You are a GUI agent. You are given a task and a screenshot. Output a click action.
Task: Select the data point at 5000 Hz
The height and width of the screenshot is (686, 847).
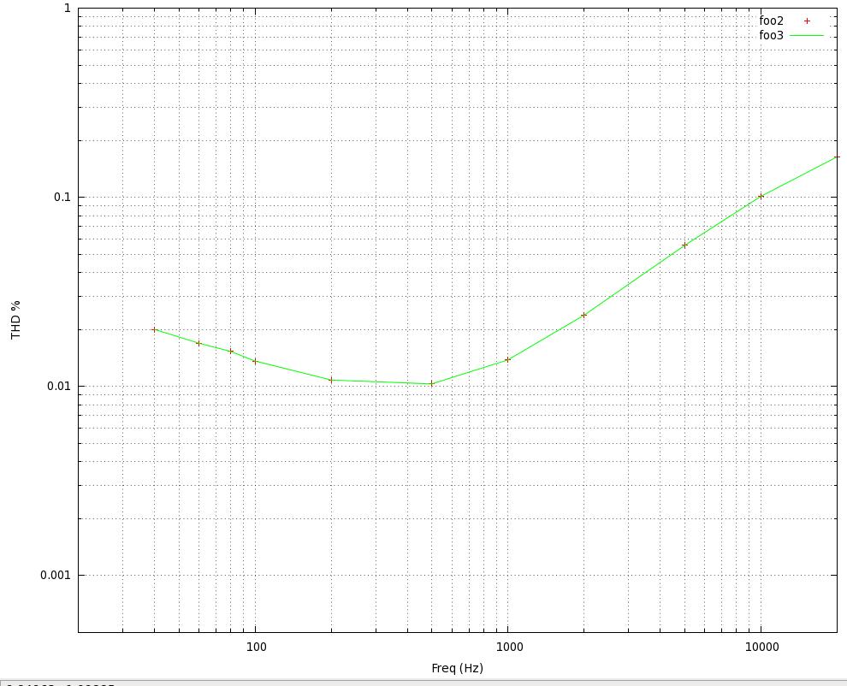[x=685, y=245]
